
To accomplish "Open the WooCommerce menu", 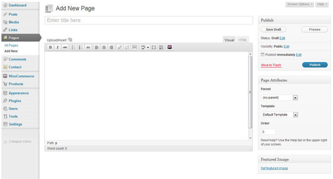I will tap(21, 76).
